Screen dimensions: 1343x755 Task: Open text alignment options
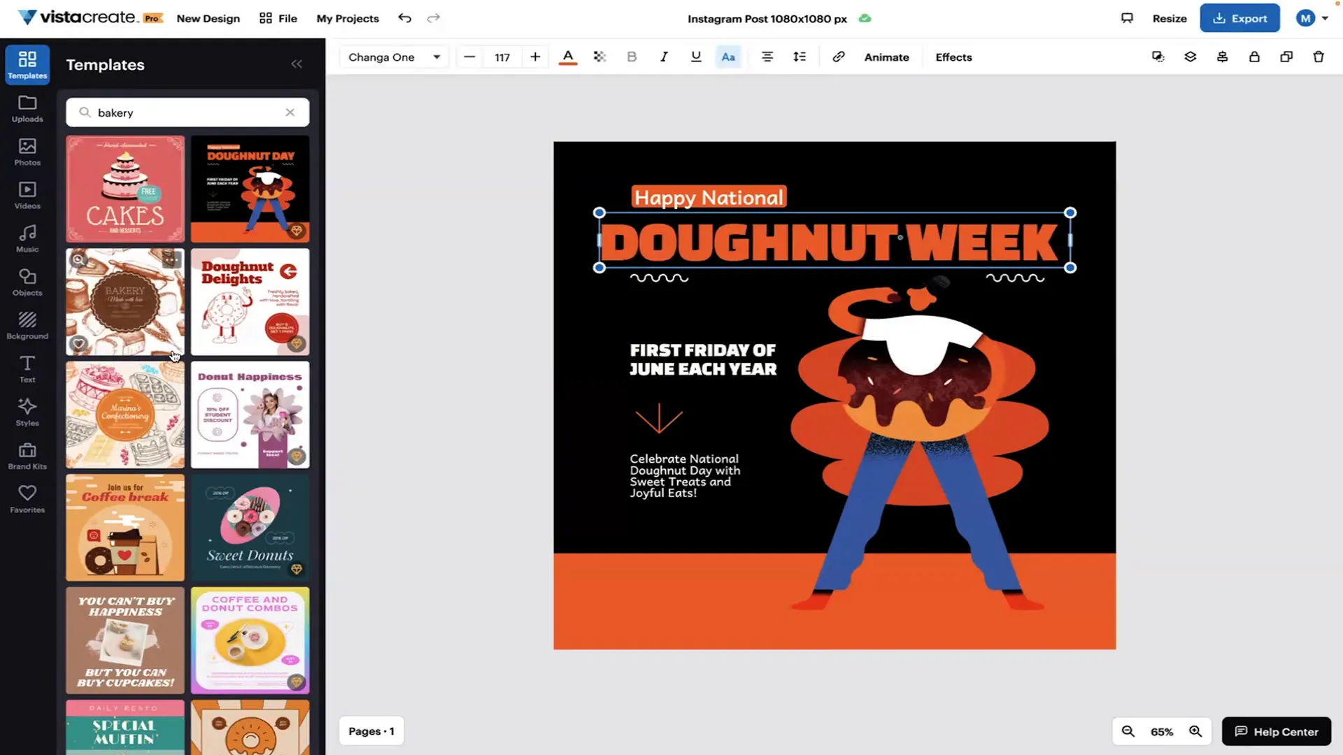pyautogui.click(x=767, y=57)
